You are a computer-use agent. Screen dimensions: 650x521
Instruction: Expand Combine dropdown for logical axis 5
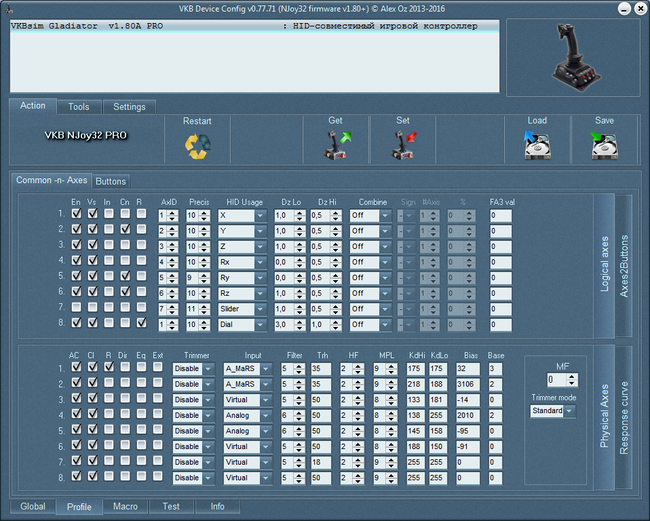[370, 277]
